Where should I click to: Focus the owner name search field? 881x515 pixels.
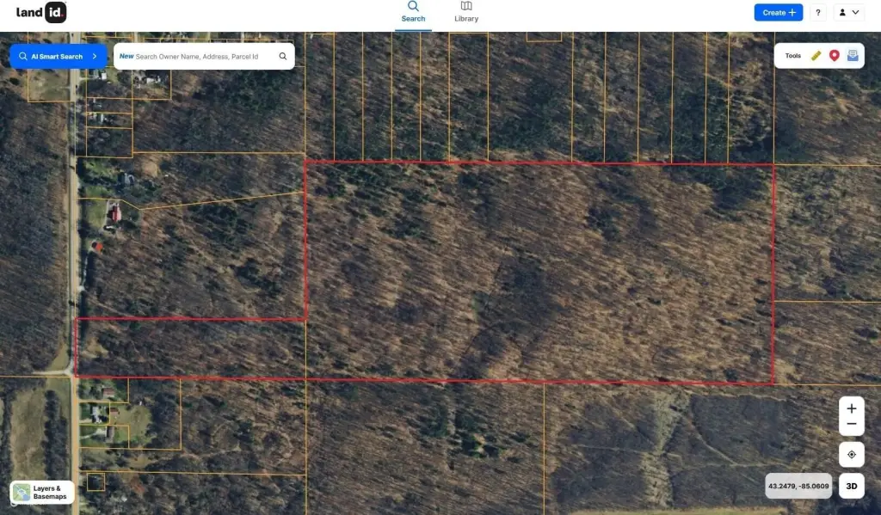205,56
